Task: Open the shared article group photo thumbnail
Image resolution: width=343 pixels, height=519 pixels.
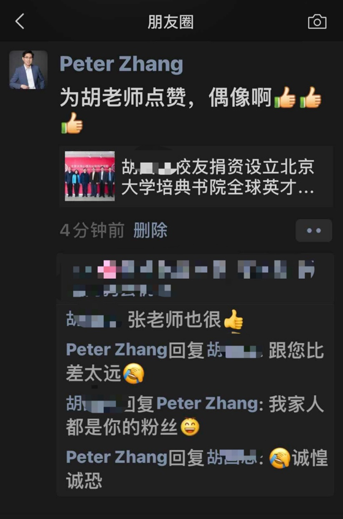Action: point(90,176)
